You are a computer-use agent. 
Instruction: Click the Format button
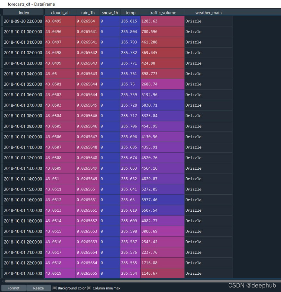tap(13, 288)
